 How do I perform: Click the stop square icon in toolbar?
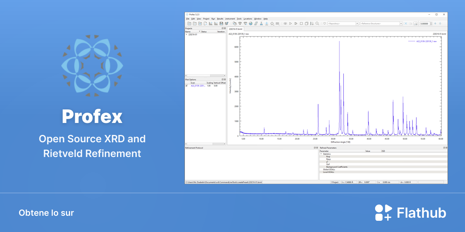(x=301, y=23)
